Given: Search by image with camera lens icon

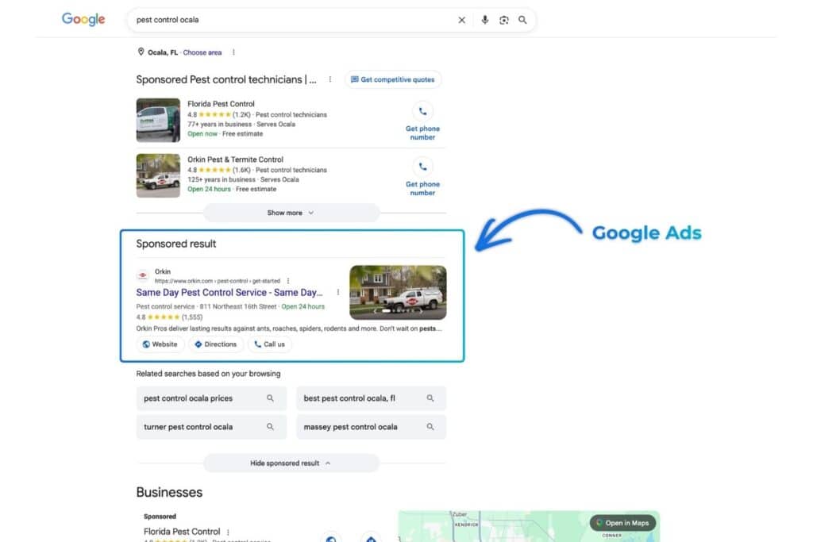Looking at the screenshot, I should point(504,20).
